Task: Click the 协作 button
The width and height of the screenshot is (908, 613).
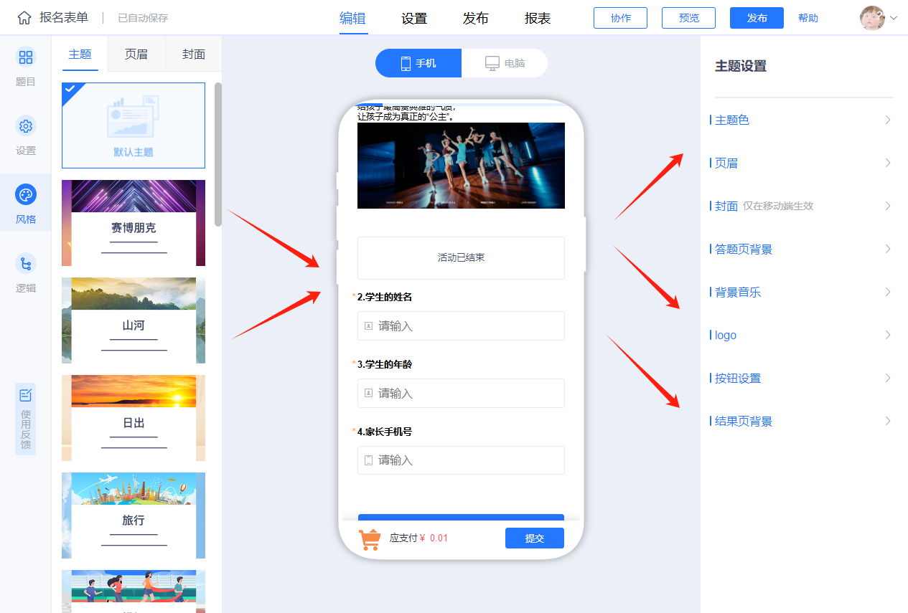Action: (620, 18)
